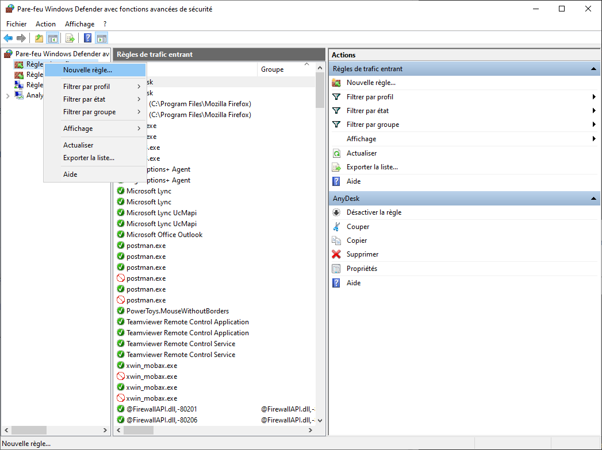Click the Up One Level folder icon
This screenshot has height=450, width=602.
tap(39, 38)
